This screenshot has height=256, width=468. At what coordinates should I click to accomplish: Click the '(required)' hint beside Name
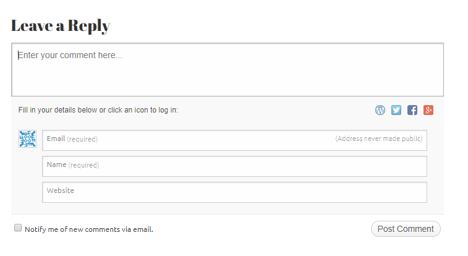[x=83, y=165]
